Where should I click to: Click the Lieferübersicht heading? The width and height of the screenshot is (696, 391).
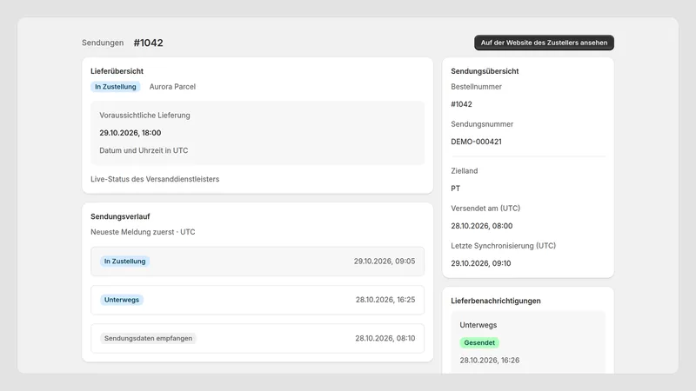click(117, 71)
